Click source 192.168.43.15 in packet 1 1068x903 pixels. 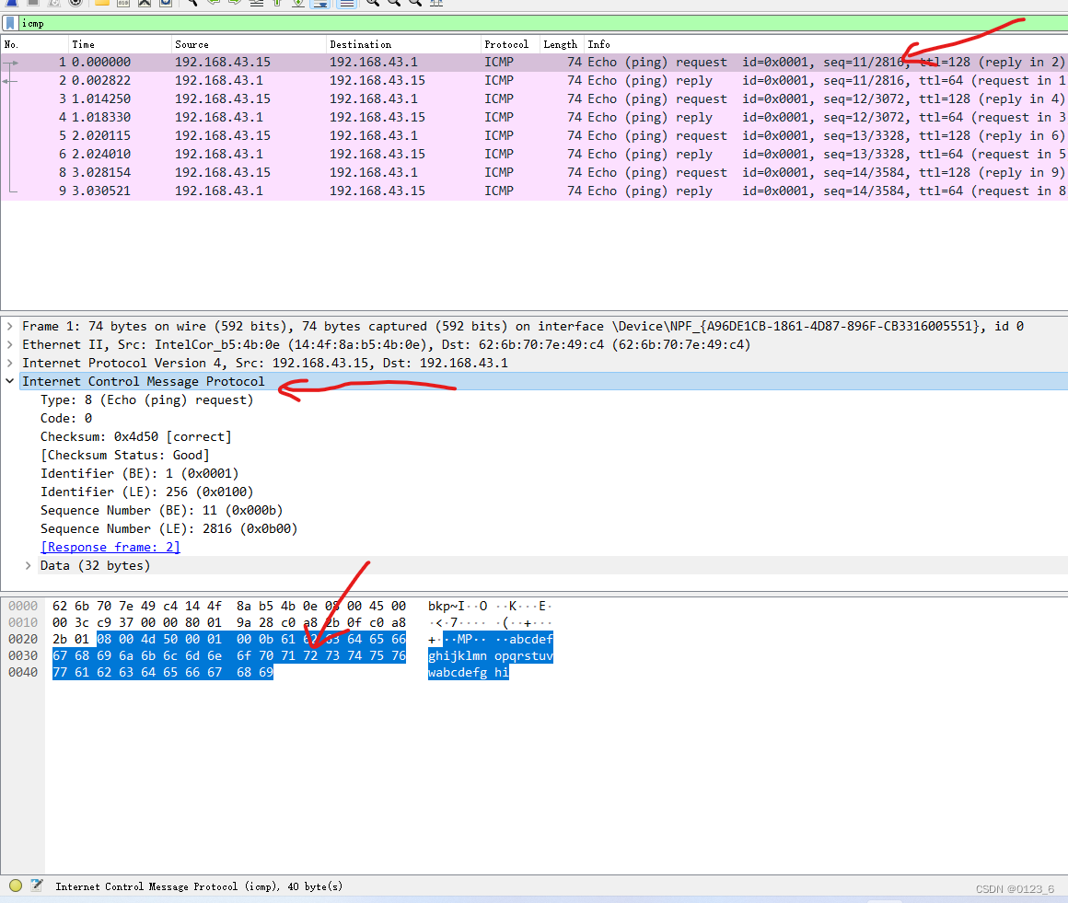tap(223, 62)
